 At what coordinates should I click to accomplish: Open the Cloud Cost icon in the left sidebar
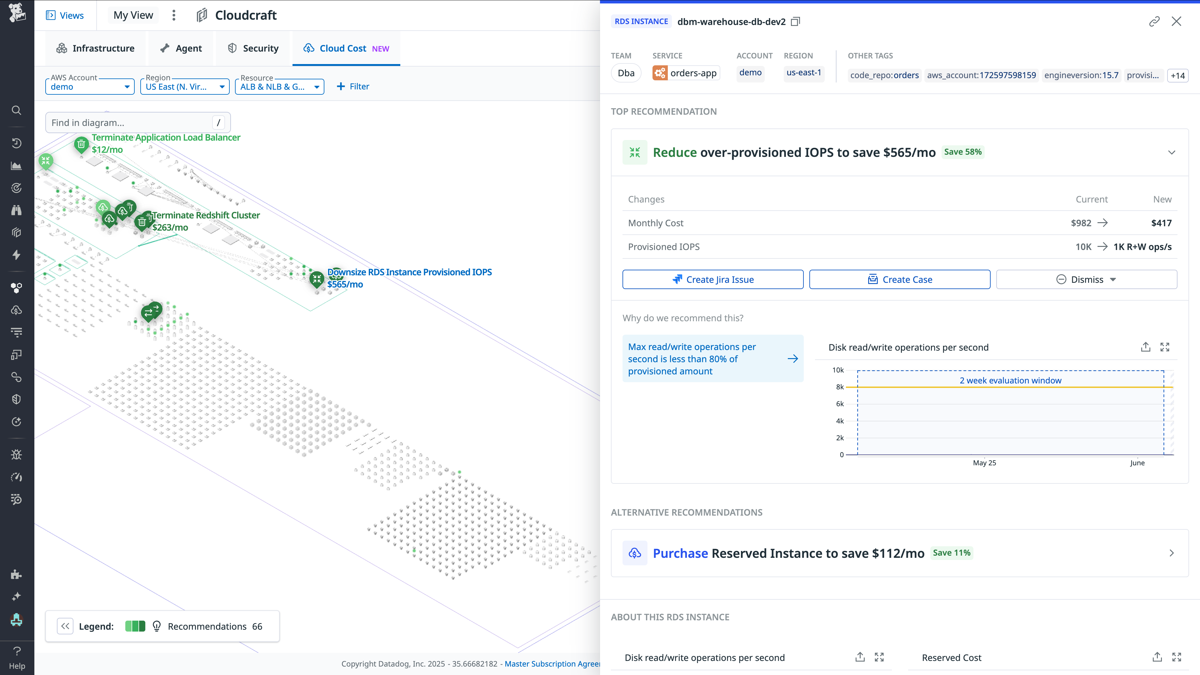[x=16, y=310]
